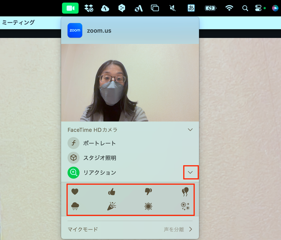Open the リアクション options chevron
281x240 pixels.
pyautogui.click(x=190, y=172)
